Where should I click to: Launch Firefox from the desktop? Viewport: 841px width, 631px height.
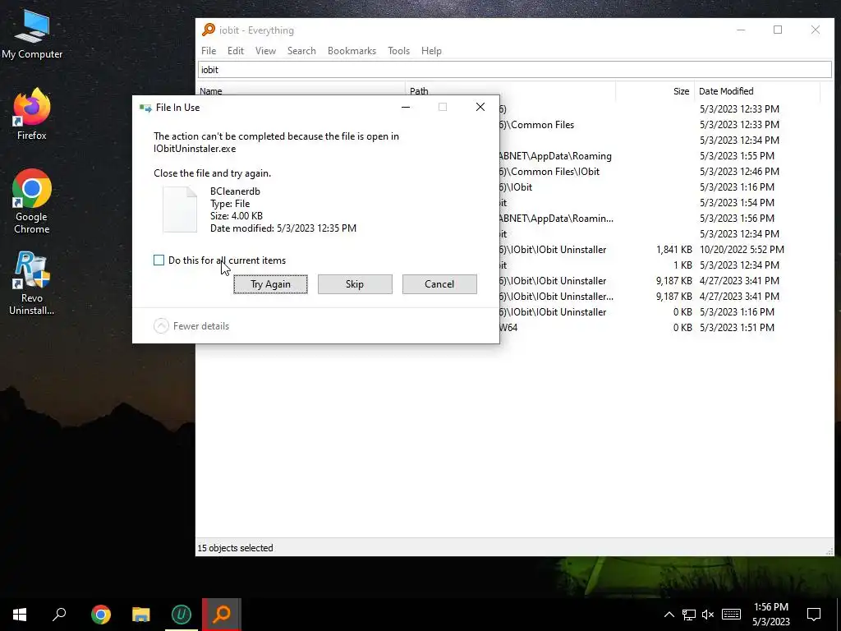point(32,114)
